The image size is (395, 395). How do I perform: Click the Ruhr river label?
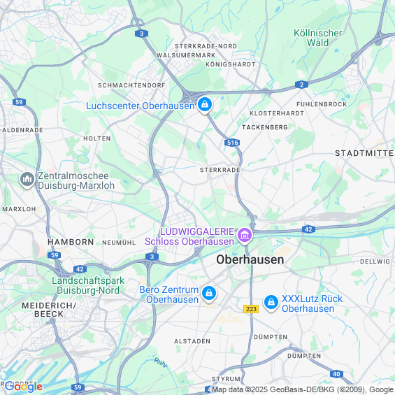(x=161, y=363)
